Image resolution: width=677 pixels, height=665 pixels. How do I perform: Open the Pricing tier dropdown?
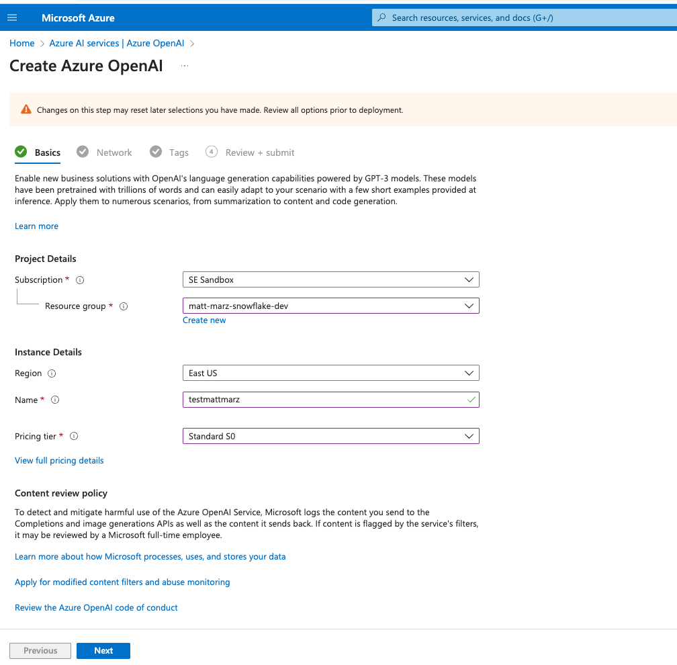(469, 436)
